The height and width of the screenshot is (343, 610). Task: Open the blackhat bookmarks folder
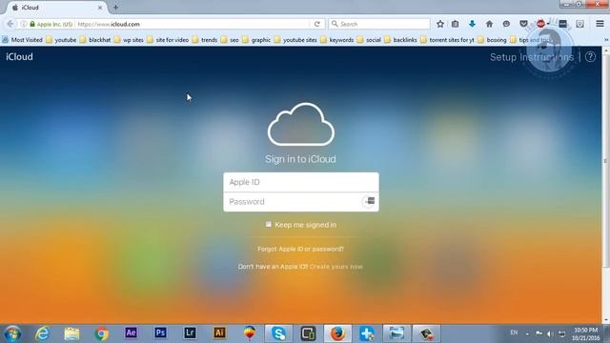coord(95,40)
